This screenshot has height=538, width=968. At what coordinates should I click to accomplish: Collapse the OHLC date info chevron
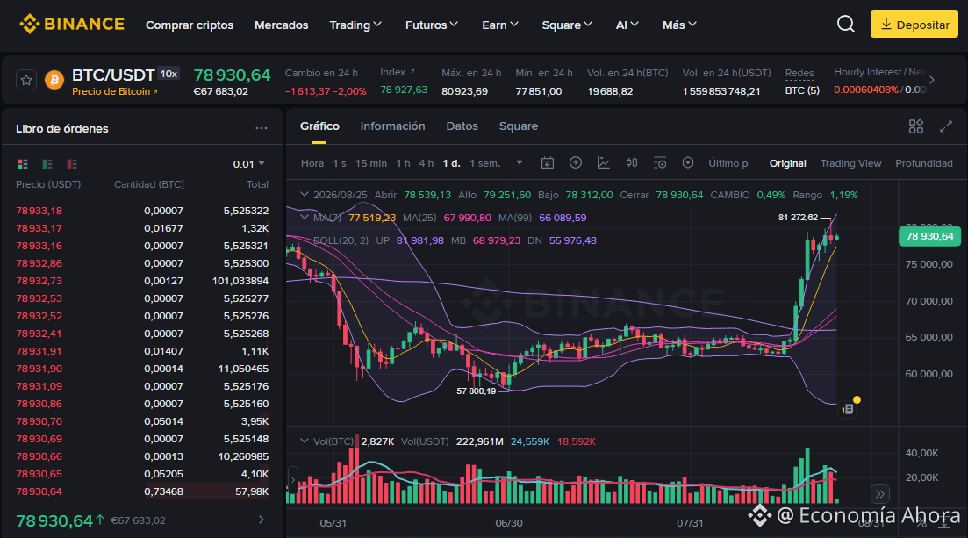coord(304,195)
